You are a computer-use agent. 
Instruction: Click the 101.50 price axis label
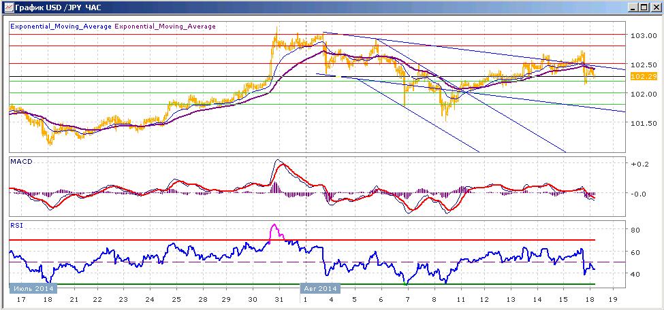point(644,123)
